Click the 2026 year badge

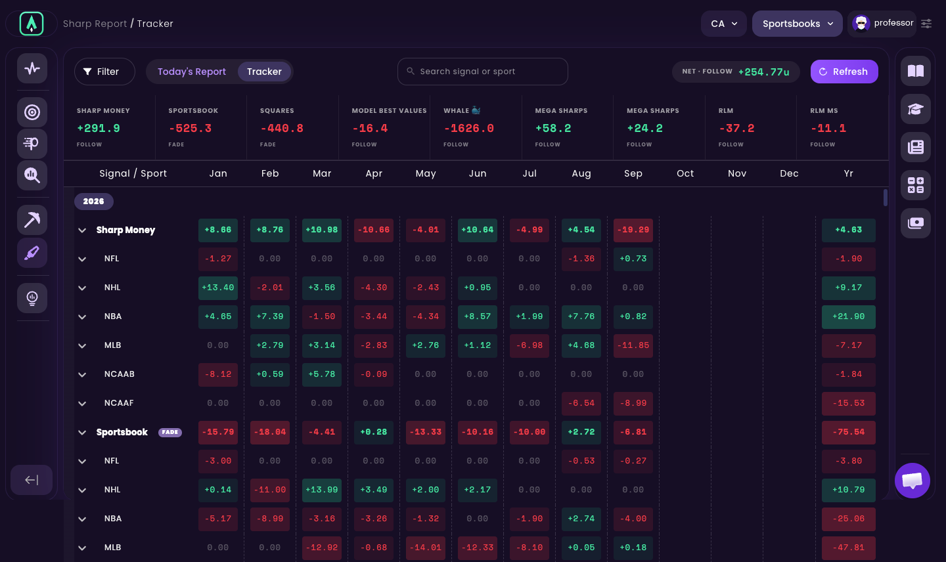coord(94,202)
